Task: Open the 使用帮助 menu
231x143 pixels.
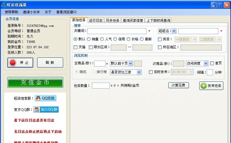Action: click(x=12, y=12)
